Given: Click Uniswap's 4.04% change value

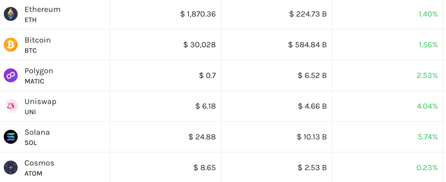Looking at the screenshot, I should click(427, 106).
